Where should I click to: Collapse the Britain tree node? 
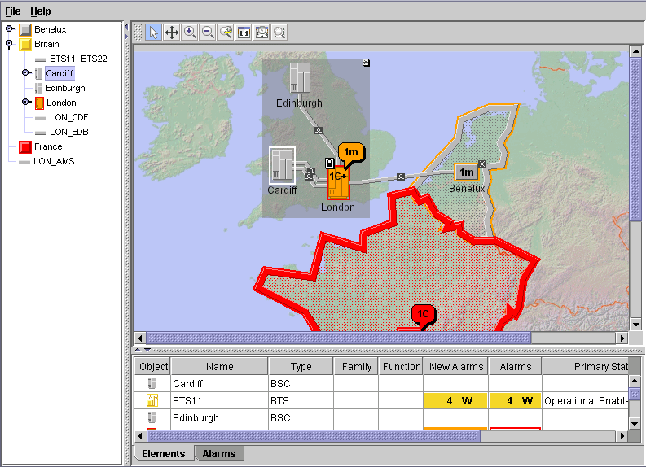click(9, 44)
